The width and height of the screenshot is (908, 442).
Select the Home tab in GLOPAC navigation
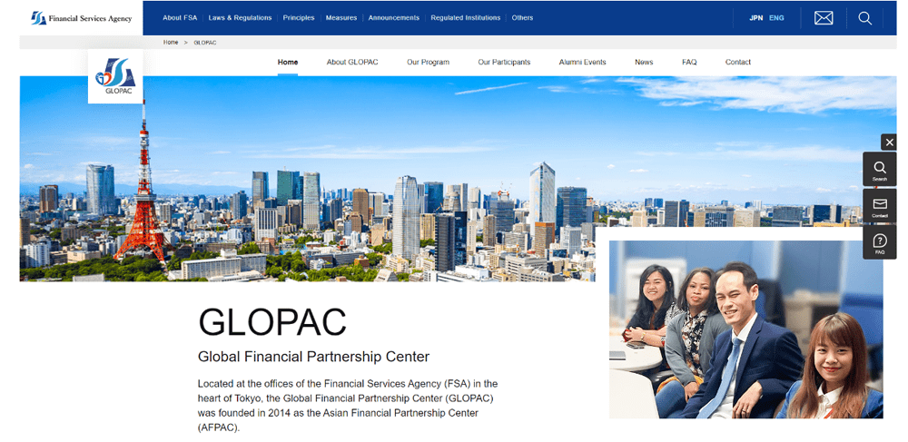(288, 62)
